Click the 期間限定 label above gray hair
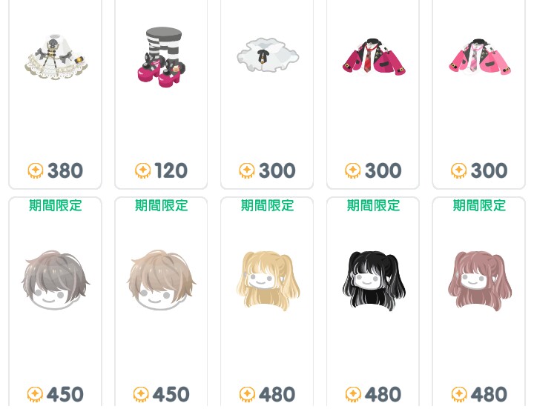Viewport: 534px width, 409px height. tap(56, 205)
